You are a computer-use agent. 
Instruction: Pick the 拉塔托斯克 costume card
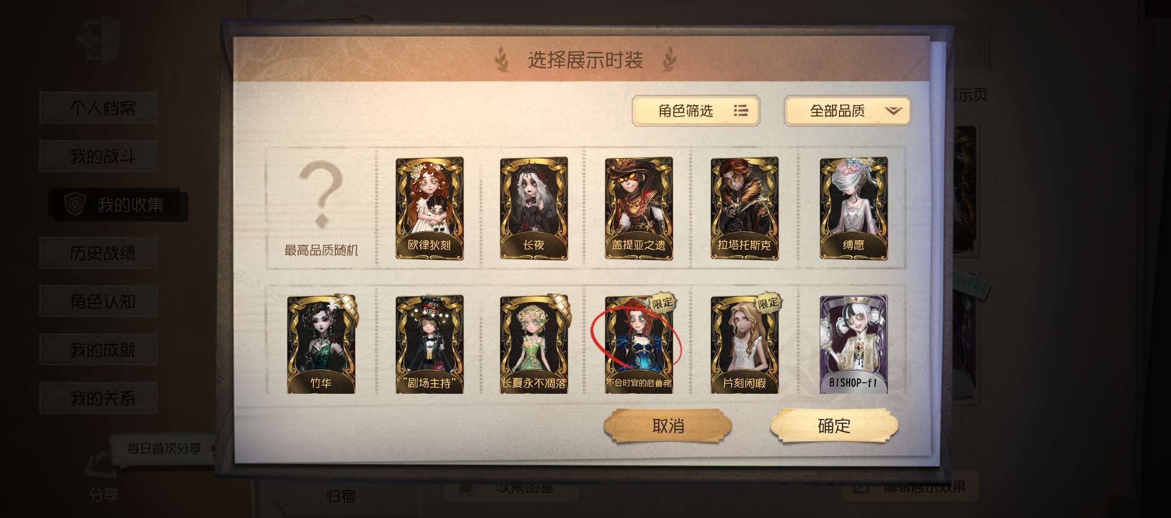point(744,208)
